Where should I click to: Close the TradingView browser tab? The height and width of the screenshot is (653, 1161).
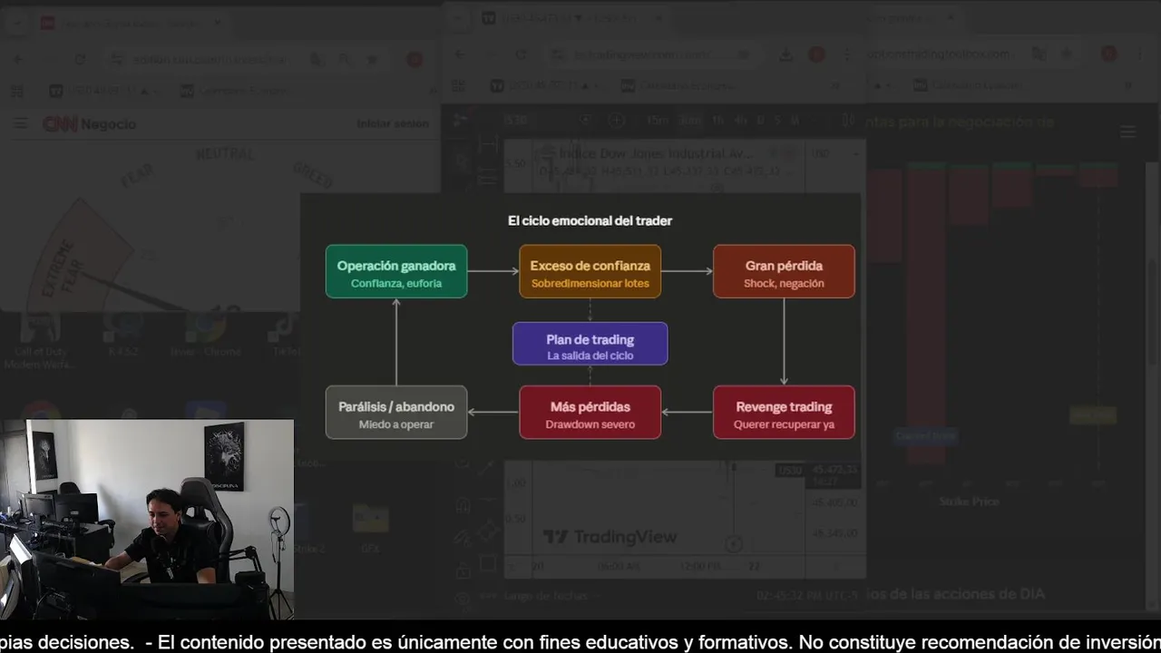(x=658, y=18)
